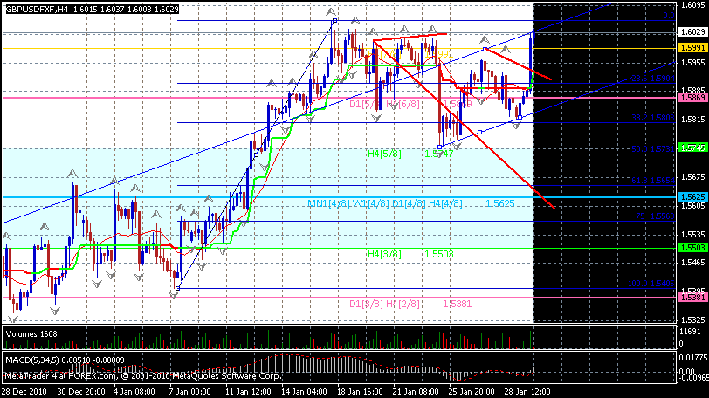Click the 1.6095 price scale value
This screenshot has width=709, height=398.
pos(693,5)
